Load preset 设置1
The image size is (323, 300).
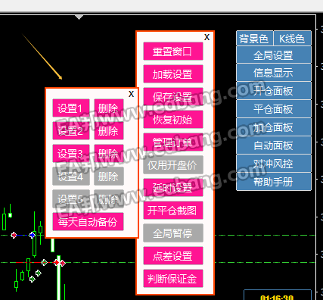click(x=71, y=108)
